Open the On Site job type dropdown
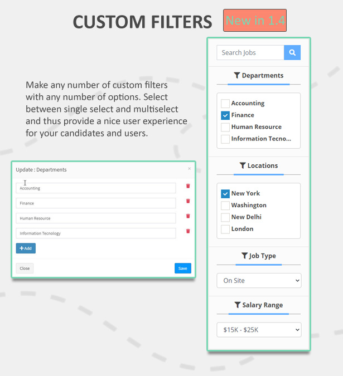The image size is (343, 376). (259, 281)
